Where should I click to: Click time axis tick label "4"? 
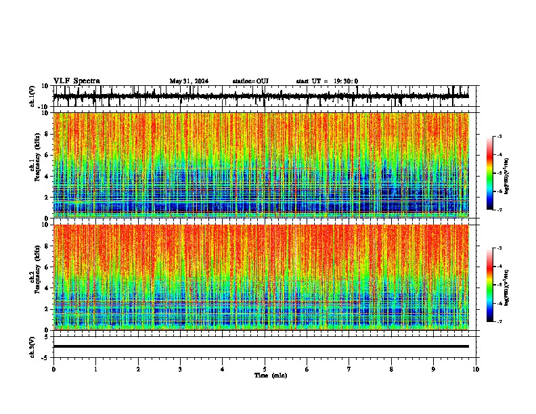(x=223, y=369)
